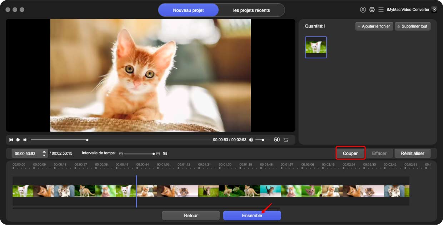Zoom in the time interval

tap(158, 154)
